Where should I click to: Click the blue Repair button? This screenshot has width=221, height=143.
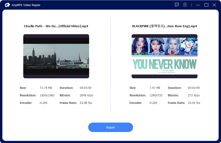coord(110,127)
